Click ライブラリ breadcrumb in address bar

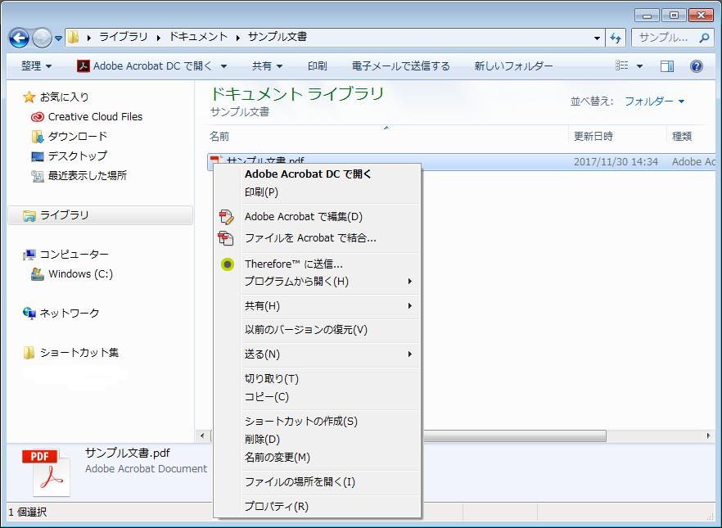(124, 38)
